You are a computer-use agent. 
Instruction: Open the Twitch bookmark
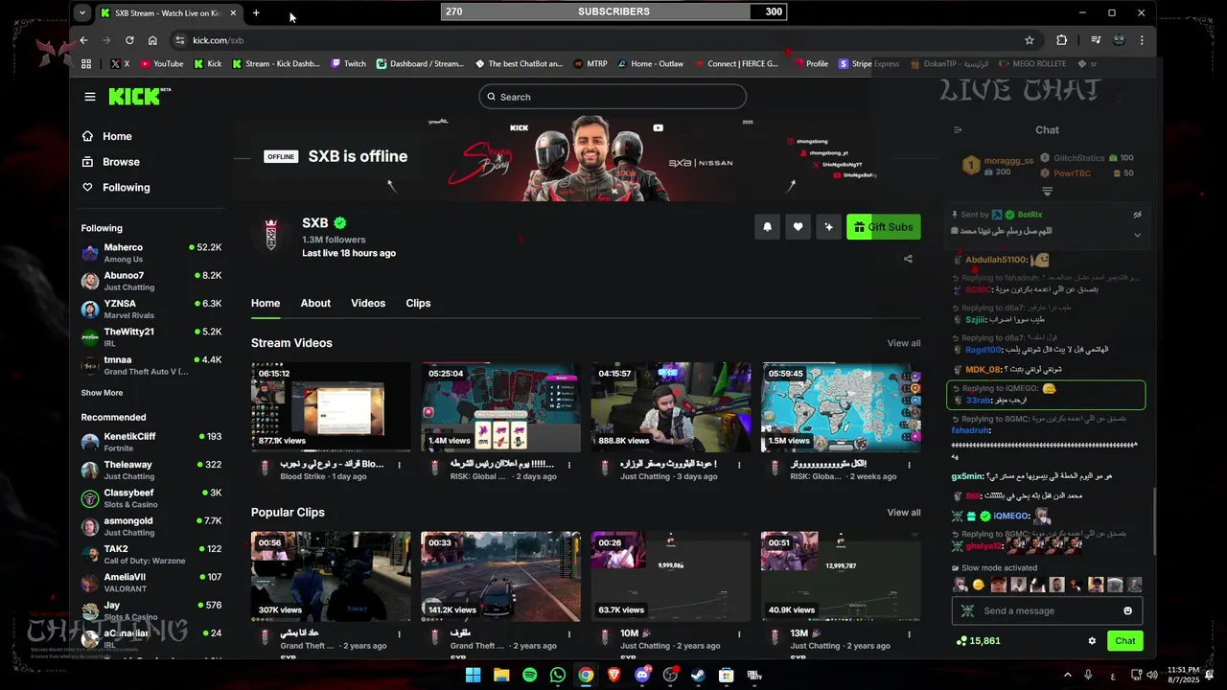pyautogui.click(x=349, y=64)
